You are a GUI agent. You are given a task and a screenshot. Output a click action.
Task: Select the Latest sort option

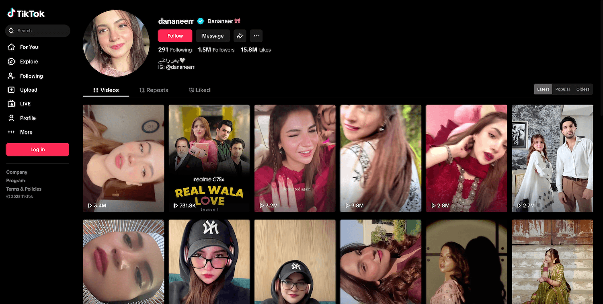click(x=543, y=89)
